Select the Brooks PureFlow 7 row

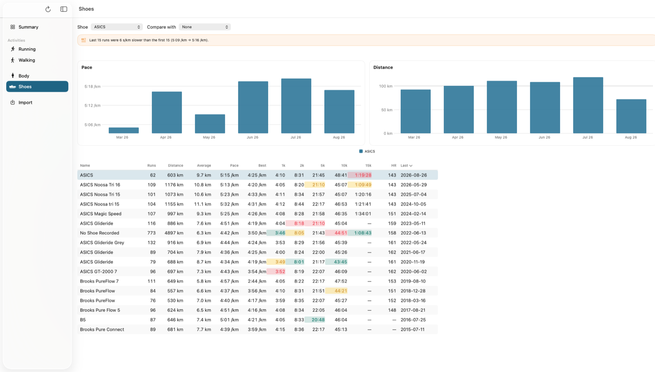[x=257, y=281]
